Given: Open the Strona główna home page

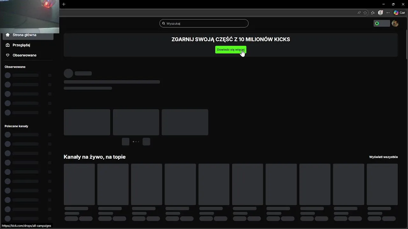Looking at the screenshot, I should click(x=28, y=35).
